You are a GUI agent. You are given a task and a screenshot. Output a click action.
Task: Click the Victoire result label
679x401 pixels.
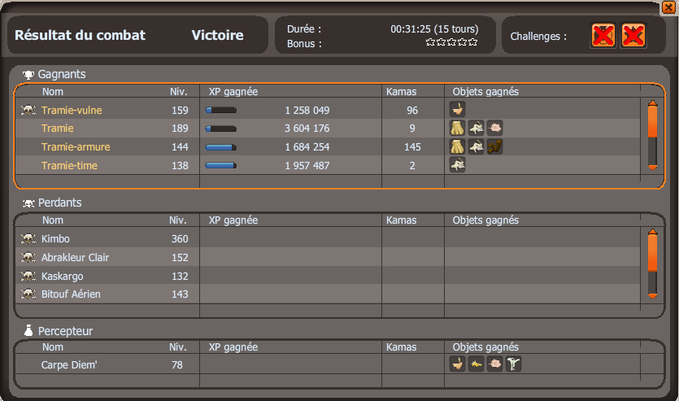coord(217,35)
